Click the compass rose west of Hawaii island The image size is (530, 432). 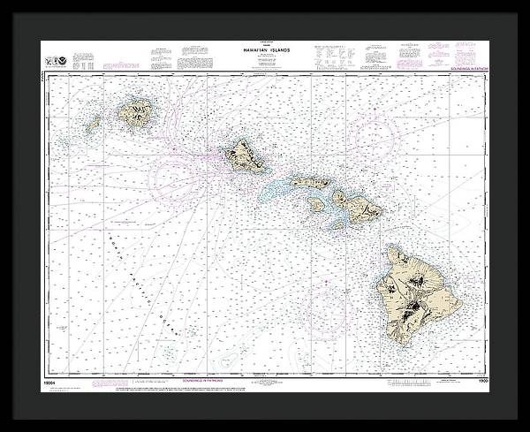tap(325, 307)
